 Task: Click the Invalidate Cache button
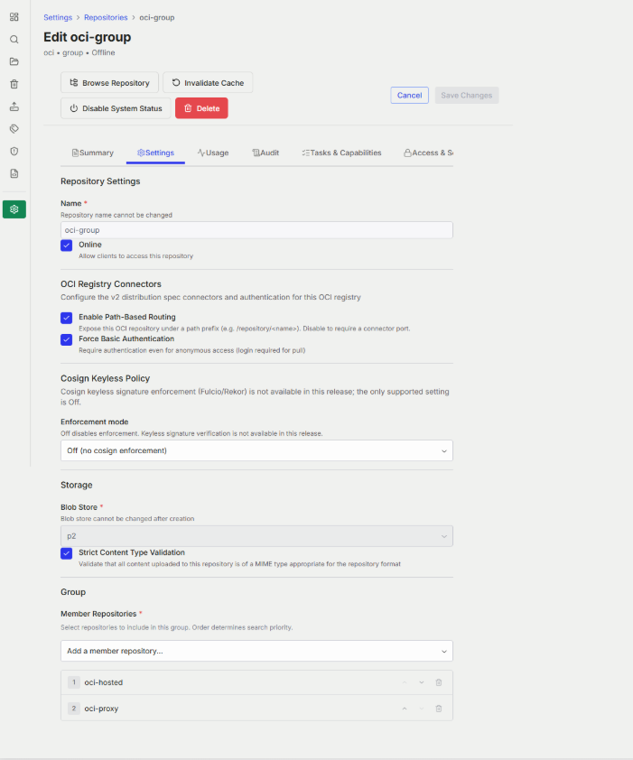[x=208, y=82]
